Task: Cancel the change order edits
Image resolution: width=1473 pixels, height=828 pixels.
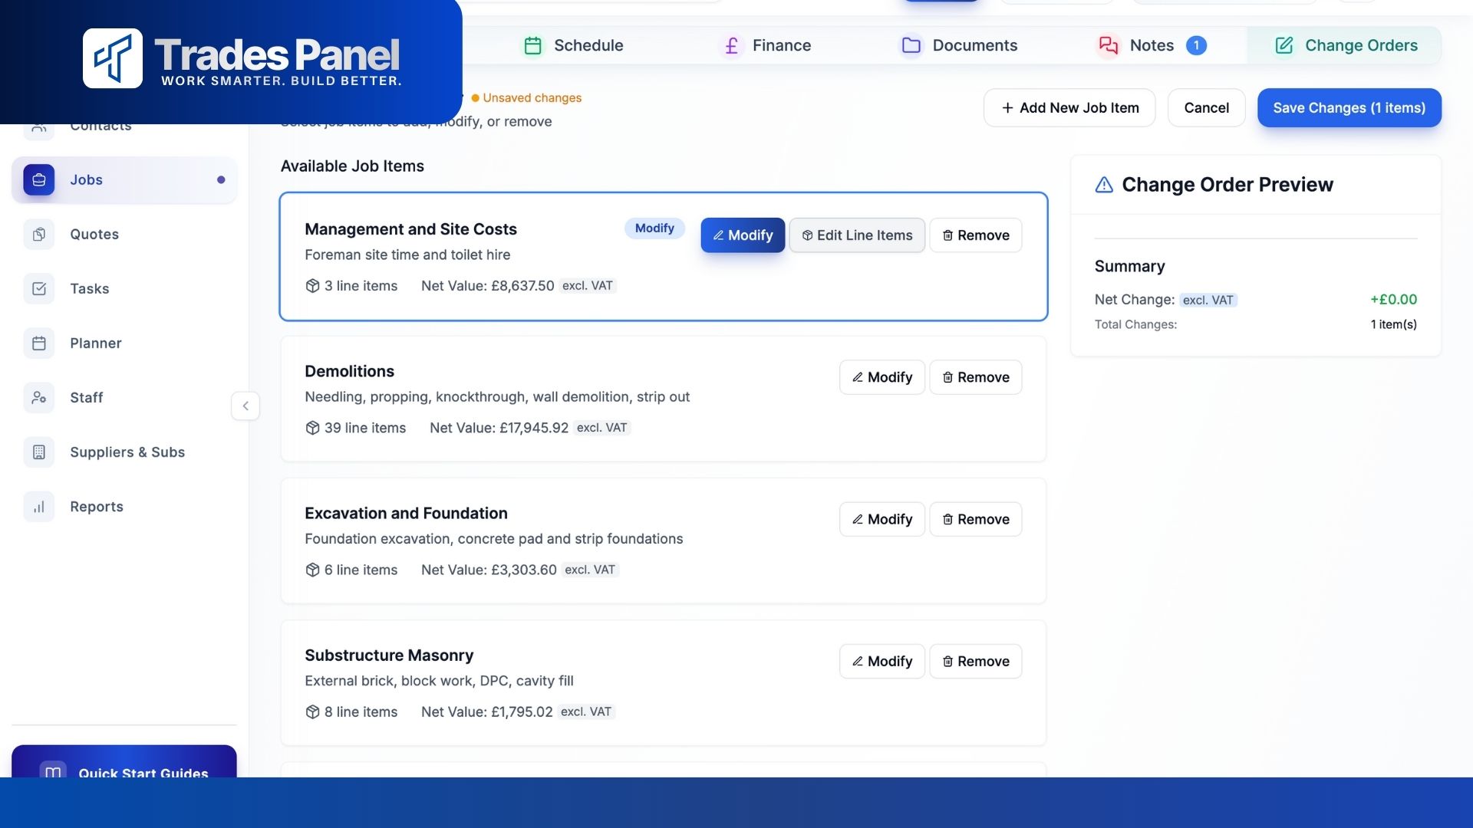Action: (x=1206, y=107)
